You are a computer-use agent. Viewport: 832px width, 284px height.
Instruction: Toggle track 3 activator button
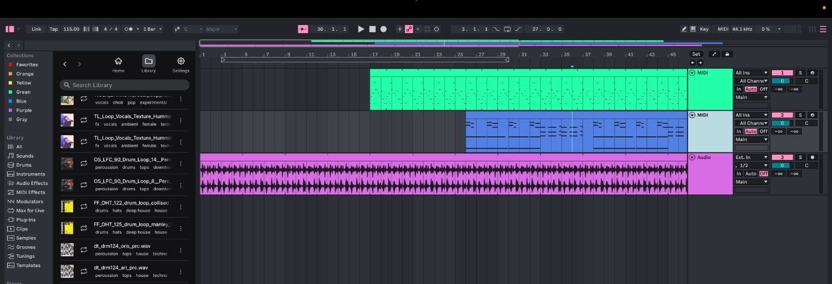coord(782,158)
